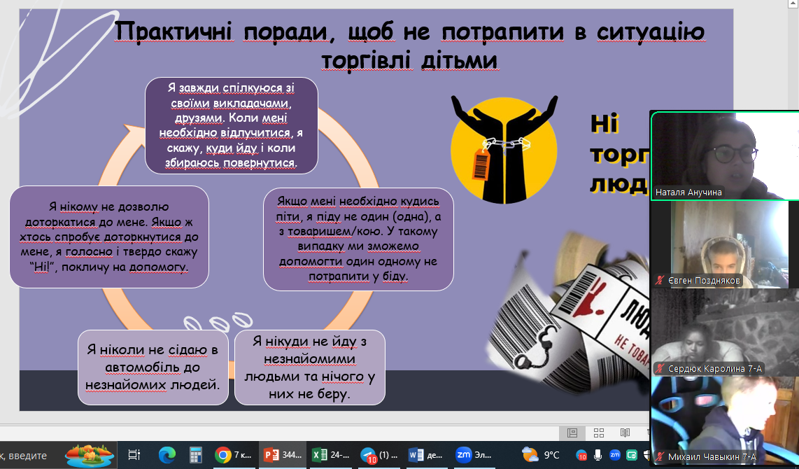Select the text box 'Я нікуди не йду з незнайомими'
Viewport: 799px width, 469px height.
(310, 367)
